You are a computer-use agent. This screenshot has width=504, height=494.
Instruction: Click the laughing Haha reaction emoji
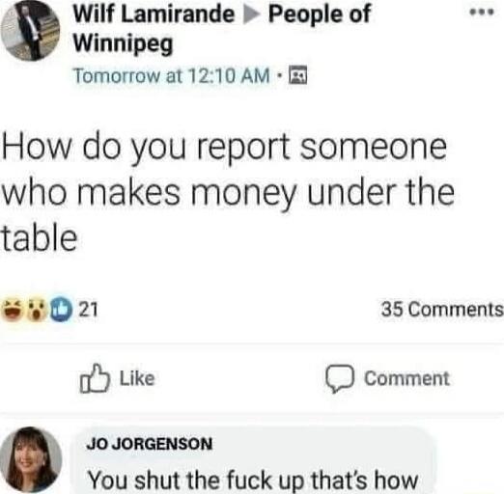[13, 310]
